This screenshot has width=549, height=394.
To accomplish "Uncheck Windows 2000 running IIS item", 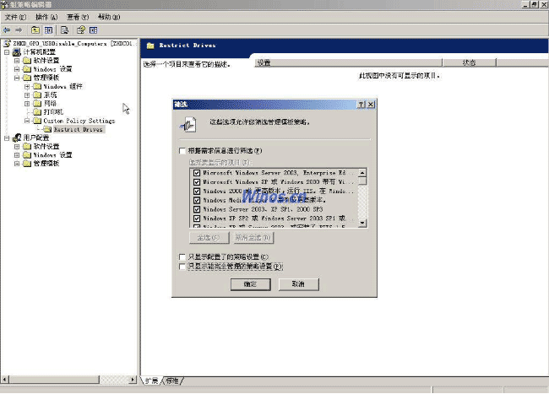I will coord(197,191).
